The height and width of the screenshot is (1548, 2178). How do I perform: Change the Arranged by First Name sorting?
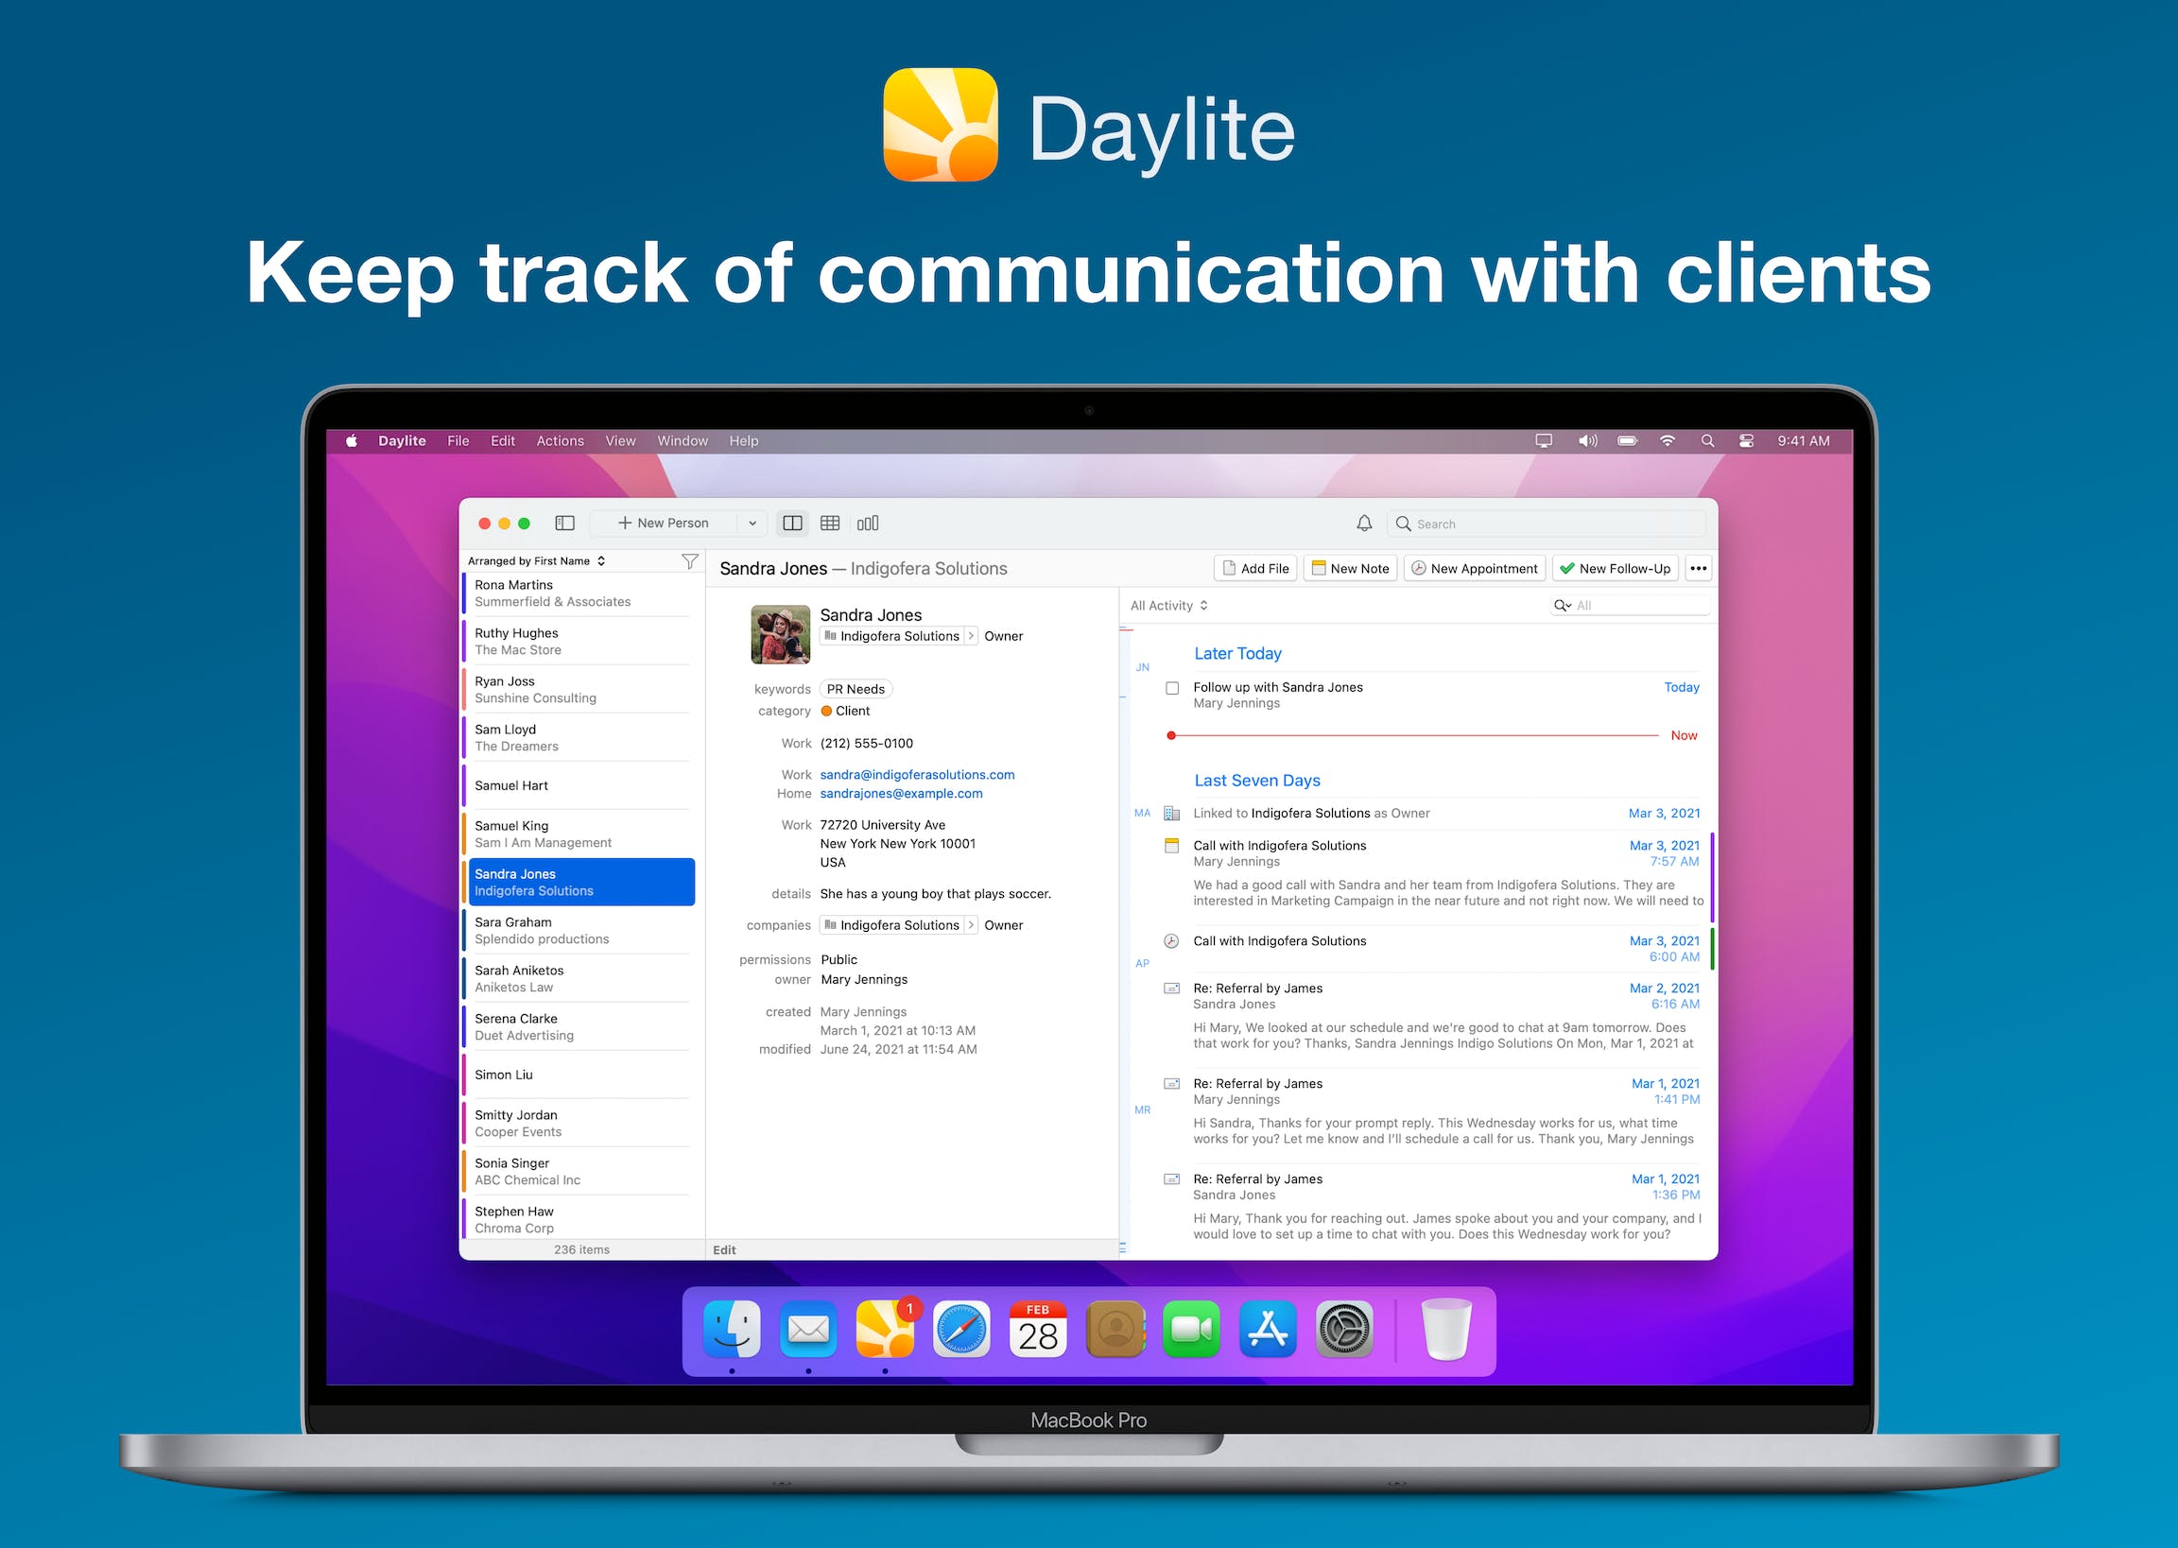pyautogui.click(x=536, y=560)
